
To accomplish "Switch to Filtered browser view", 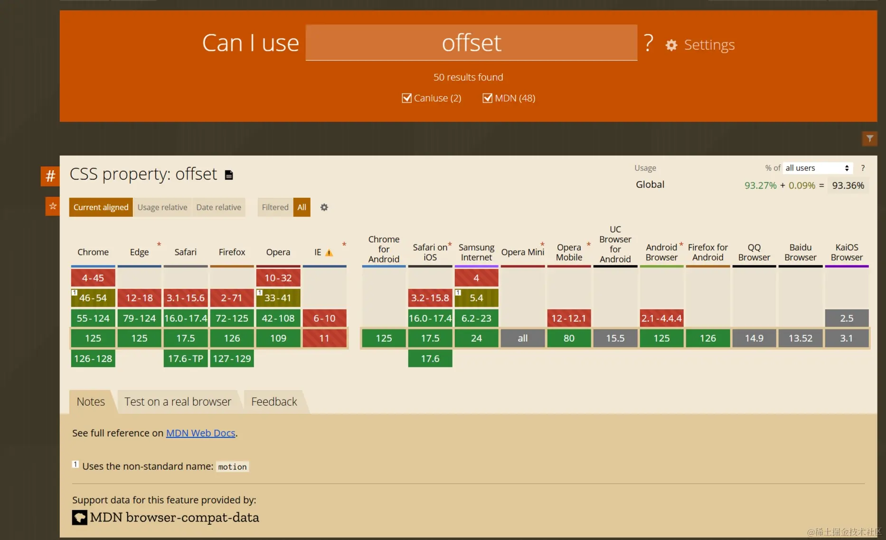I will 275,207.
